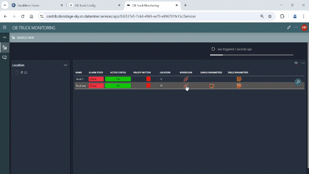Image resolution: width=309 pixels, height=174 pixels.
Task: Open the tab search dropdown arrow
Action: point(5,5)
